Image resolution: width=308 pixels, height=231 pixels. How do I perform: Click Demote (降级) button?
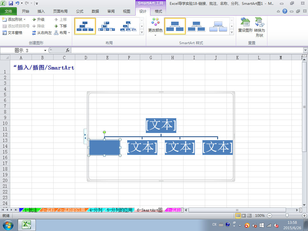click(x=38, y=26)
